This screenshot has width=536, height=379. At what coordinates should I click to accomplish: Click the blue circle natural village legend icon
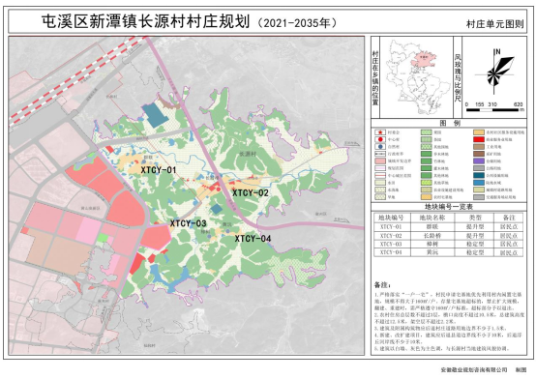[x=380, y=147]
